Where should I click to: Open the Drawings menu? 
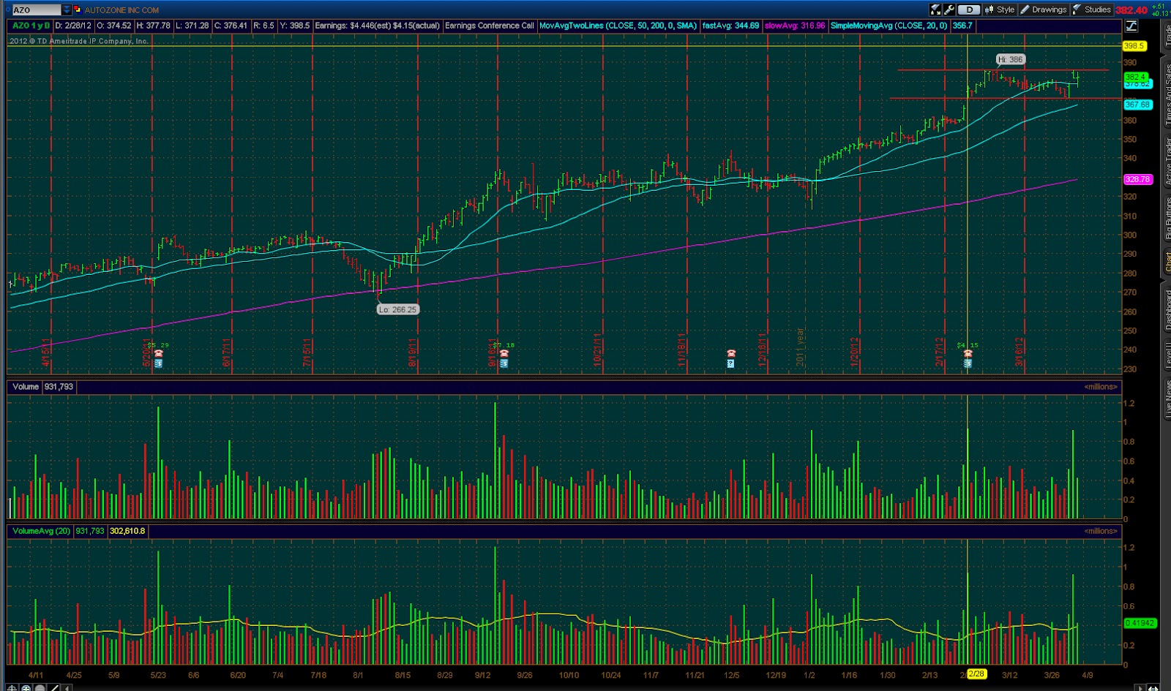point(1044,10)
